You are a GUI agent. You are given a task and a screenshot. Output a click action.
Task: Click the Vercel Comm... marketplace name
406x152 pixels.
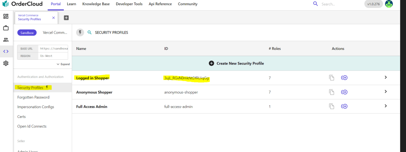click(x=55, y=32)
